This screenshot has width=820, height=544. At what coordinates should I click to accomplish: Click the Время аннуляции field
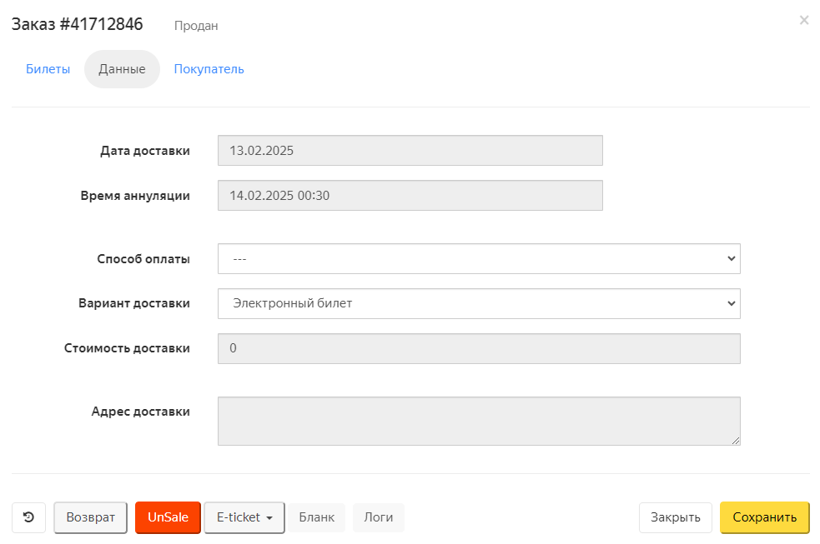pos(410,195)
